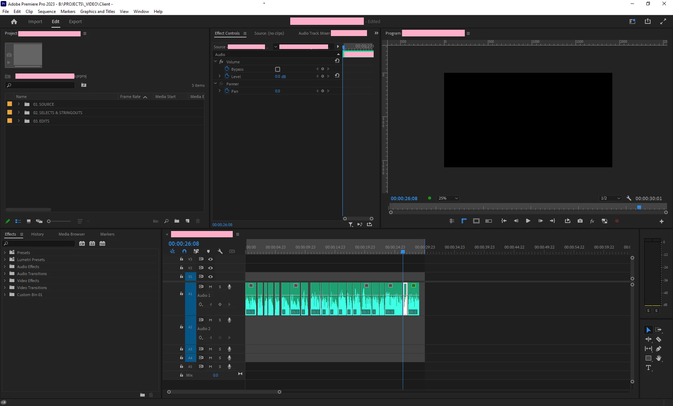Select the Razor tool
This screenshot has width=673, height=406.
659,339
